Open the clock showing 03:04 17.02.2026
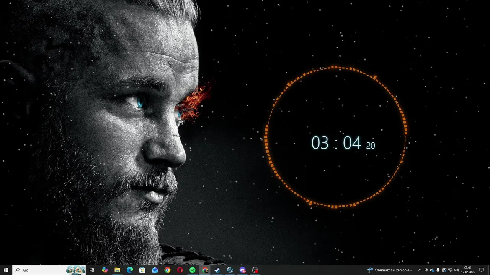This screenshot has width=490, height=275. point(468,270)
